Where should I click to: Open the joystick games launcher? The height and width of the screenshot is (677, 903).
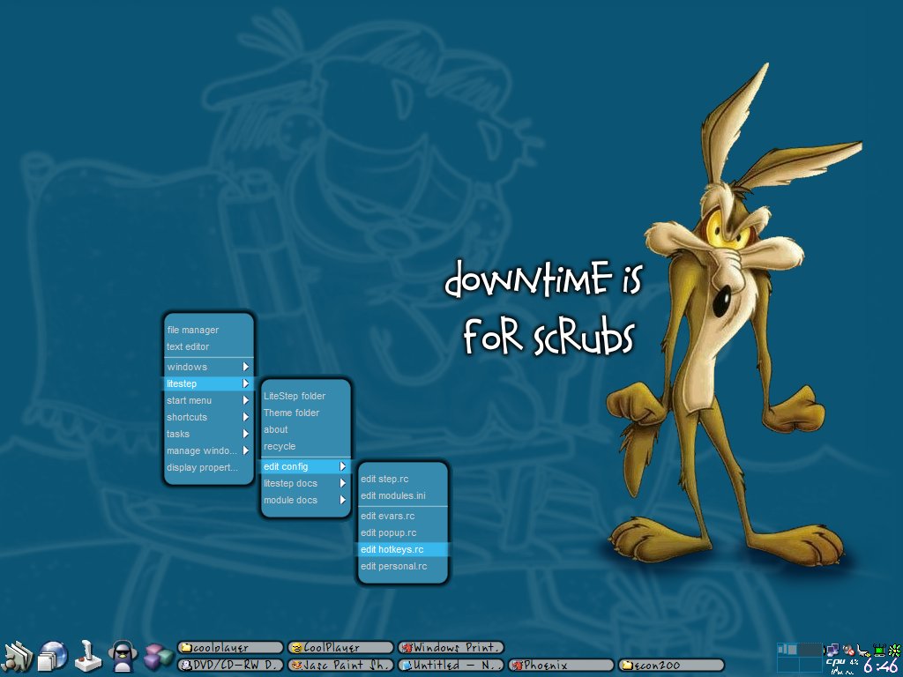click(88, 657)
